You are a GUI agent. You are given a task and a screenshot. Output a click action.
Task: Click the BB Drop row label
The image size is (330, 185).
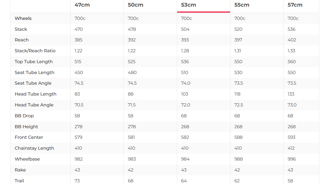point(24,116)
